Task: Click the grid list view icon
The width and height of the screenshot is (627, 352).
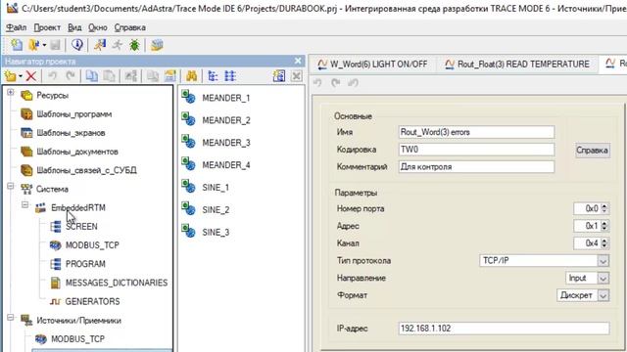Action: (230, 76)
